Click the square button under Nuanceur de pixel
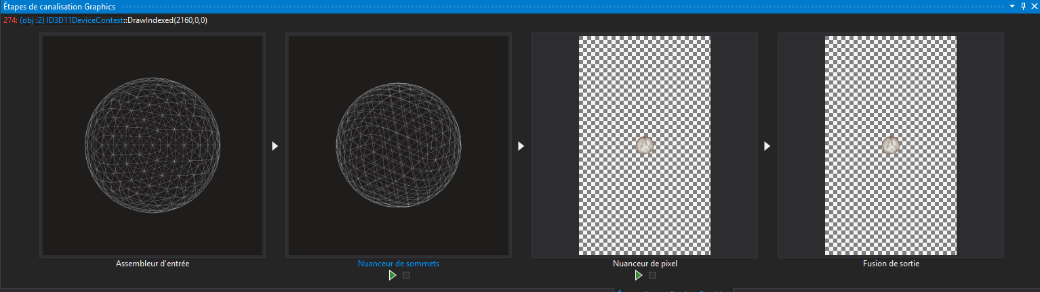Screen dimensions: 1040x292 pos(652,275)
